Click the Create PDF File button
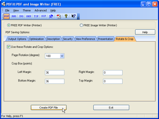 [49, 108]
